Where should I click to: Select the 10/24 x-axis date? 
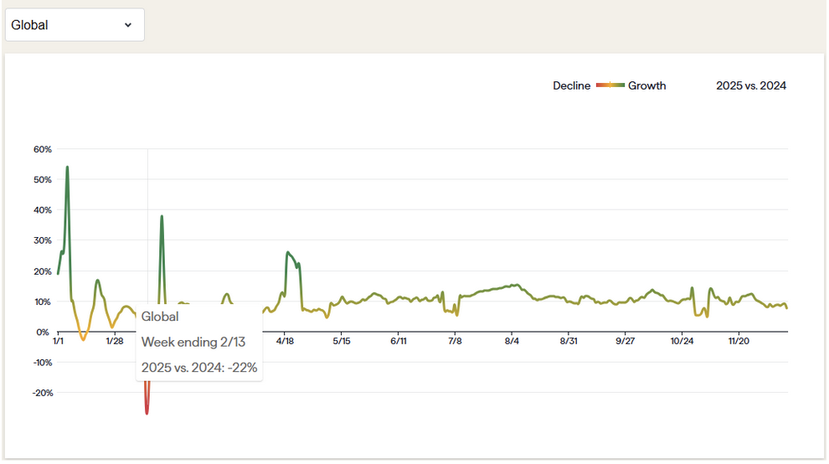tap(682, 341)
